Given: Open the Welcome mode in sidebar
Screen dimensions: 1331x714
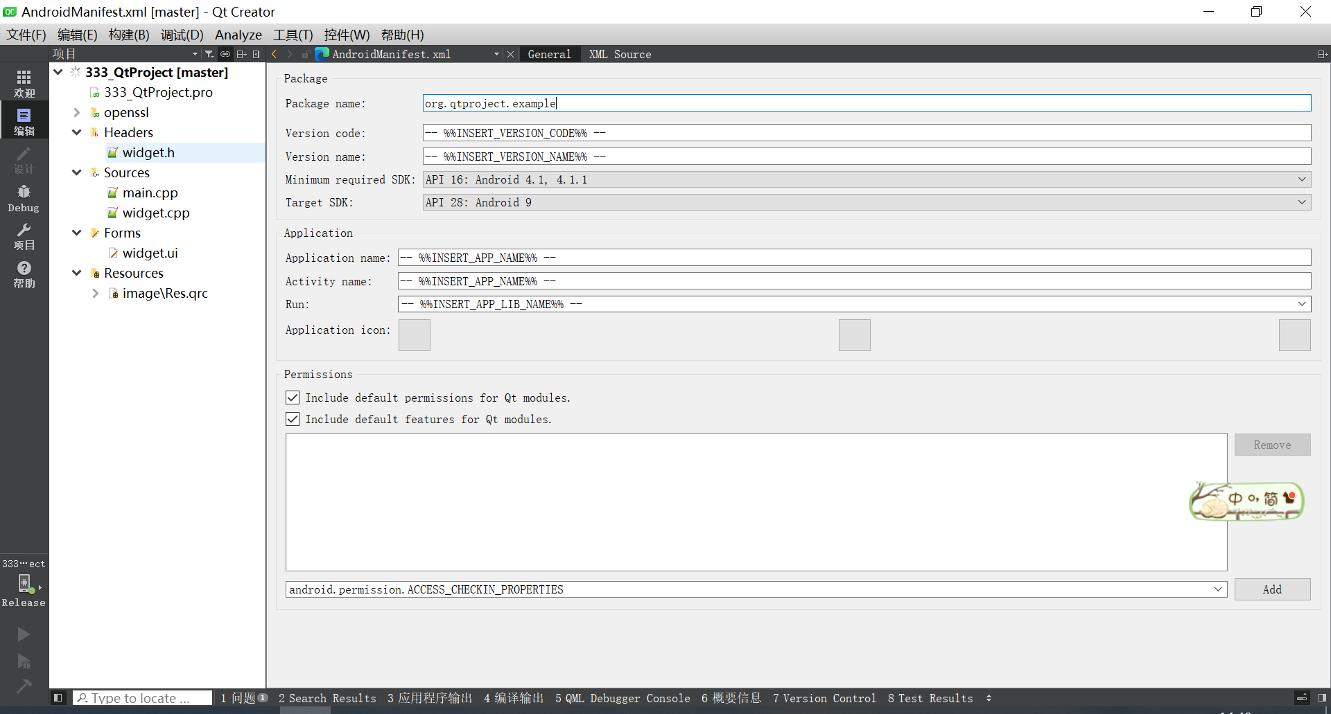Looking at the screenshot, I should [x=24, y=83].
